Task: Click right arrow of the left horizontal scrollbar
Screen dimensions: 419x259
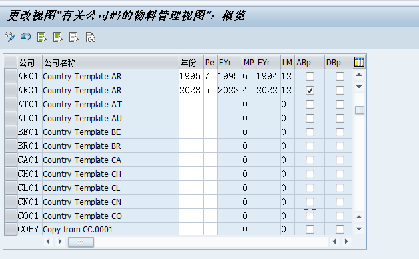Action: tap(60, 242)
